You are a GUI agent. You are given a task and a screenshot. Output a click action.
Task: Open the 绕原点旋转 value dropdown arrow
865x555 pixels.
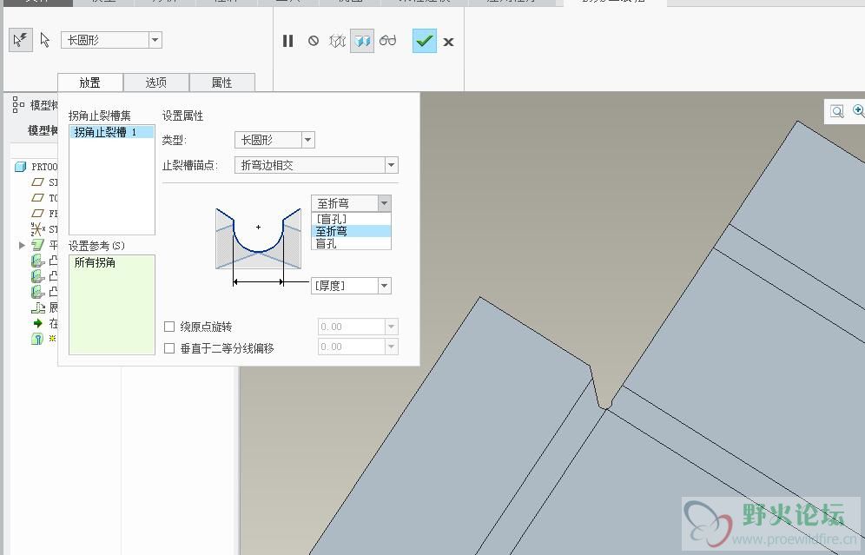[391, 327]
